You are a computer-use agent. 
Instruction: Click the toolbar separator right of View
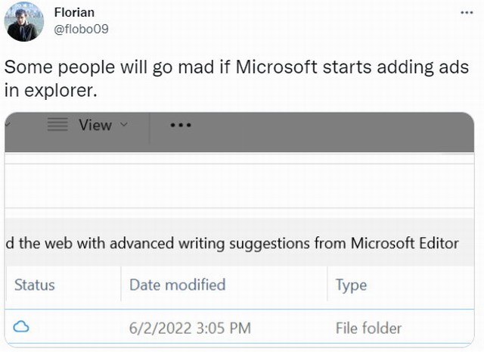[x=150, y=126]
